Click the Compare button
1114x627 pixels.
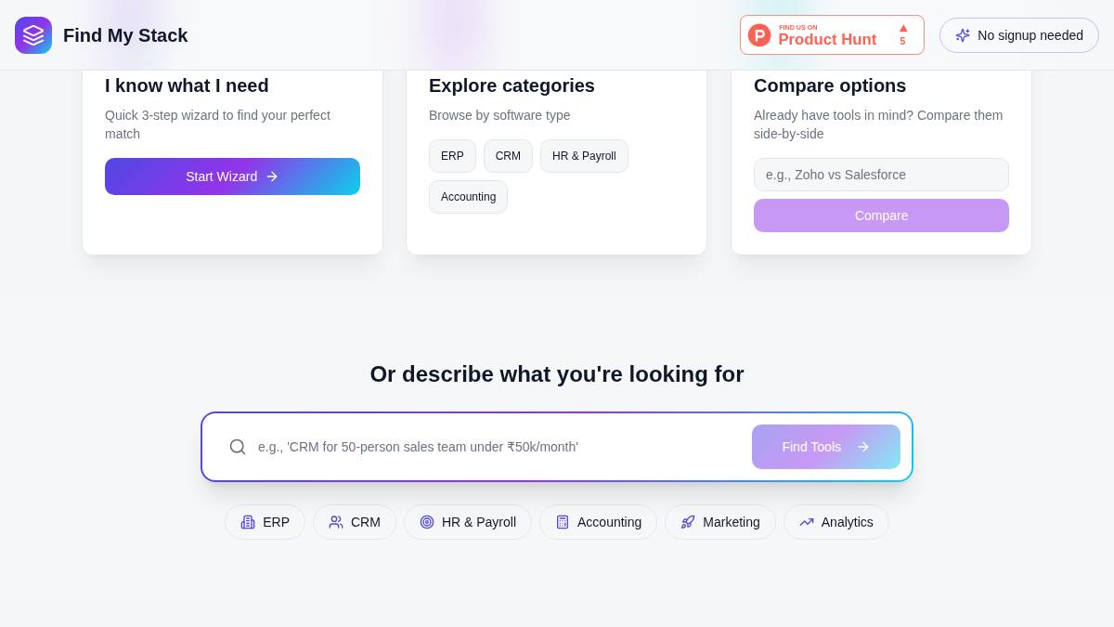coord(881,216)
